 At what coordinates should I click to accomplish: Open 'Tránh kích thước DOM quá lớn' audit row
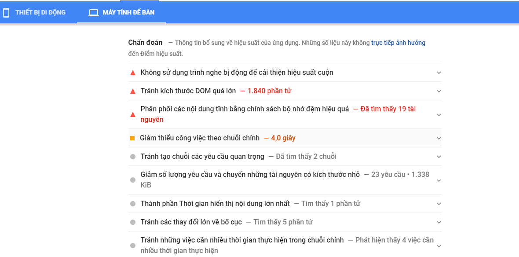tap(285, 91)
